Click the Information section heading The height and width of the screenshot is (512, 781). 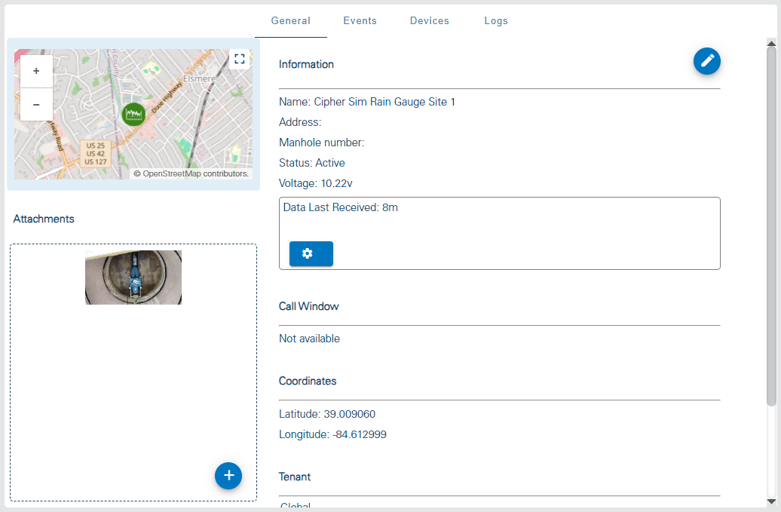(306, 64)
